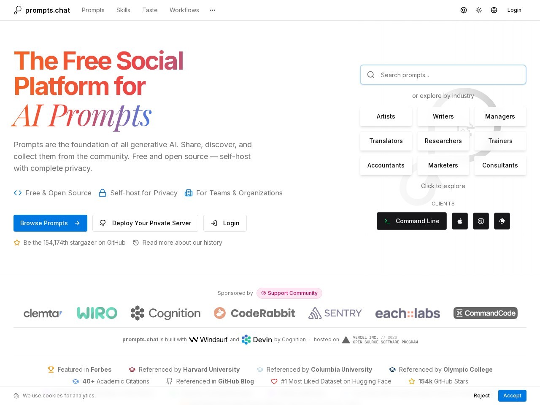This screenshot has height=405, width=540.
Task: Toggle light/dark theme with sun icon
Action: pos(479,10)
